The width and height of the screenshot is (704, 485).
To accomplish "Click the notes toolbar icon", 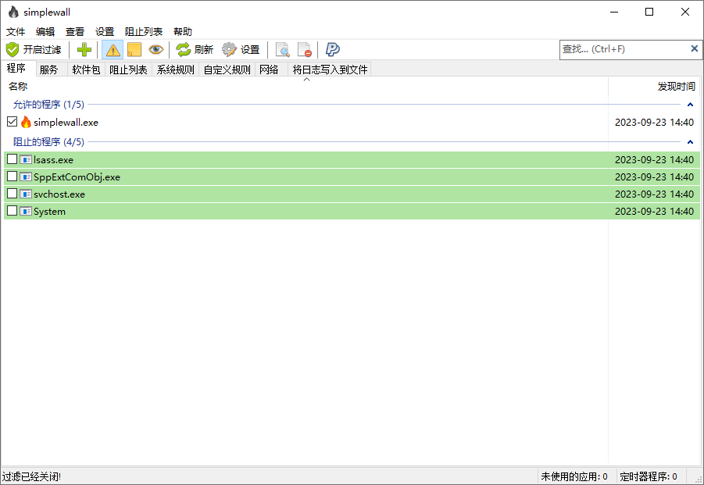I will pyautogui.click(x=133, y=49).
